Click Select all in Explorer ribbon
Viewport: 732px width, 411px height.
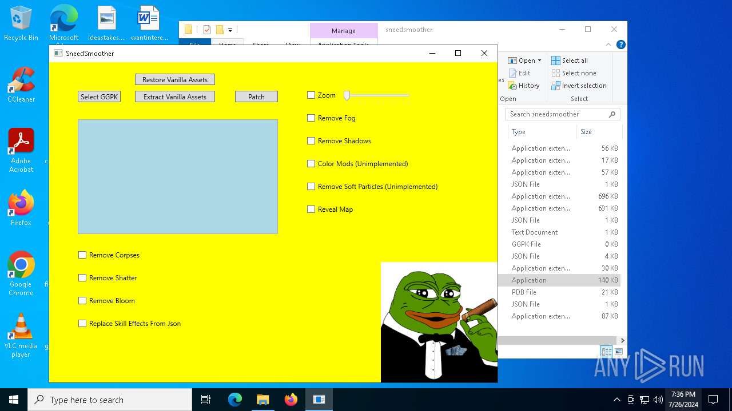point(570,61)
